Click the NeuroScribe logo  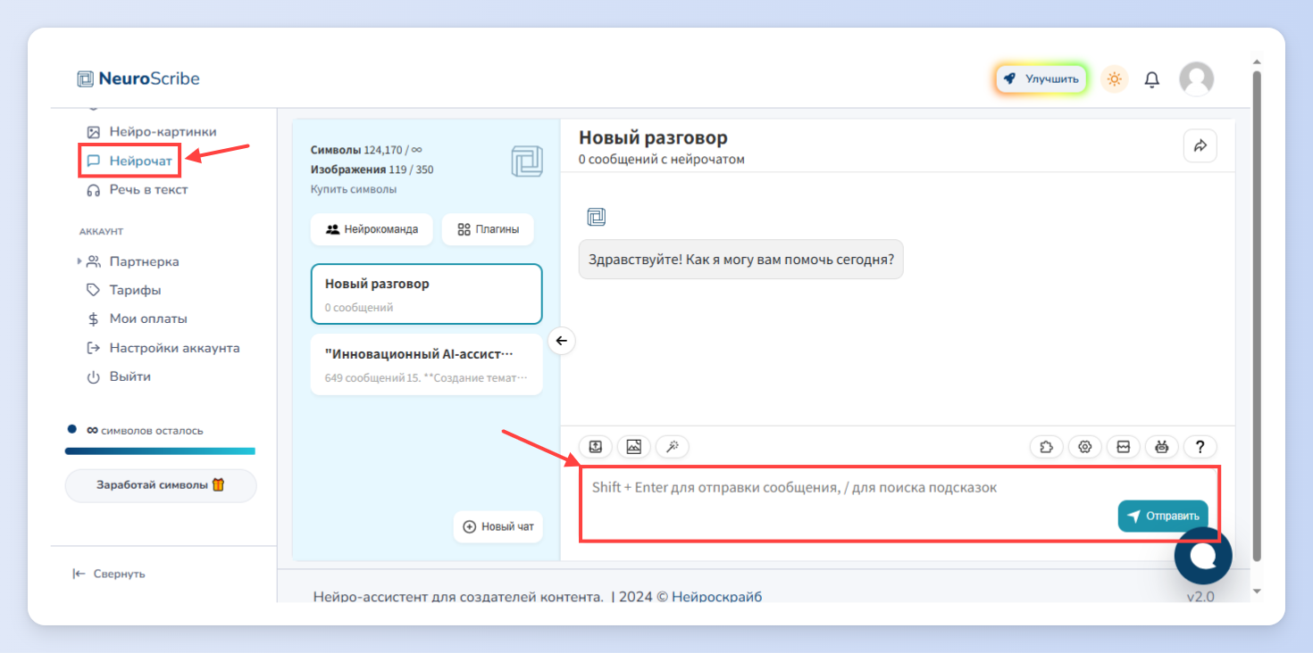point(138,79)
